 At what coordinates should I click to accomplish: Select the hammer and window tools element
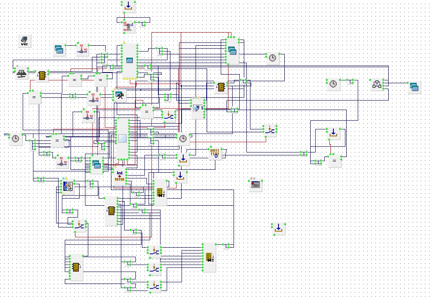120,96
